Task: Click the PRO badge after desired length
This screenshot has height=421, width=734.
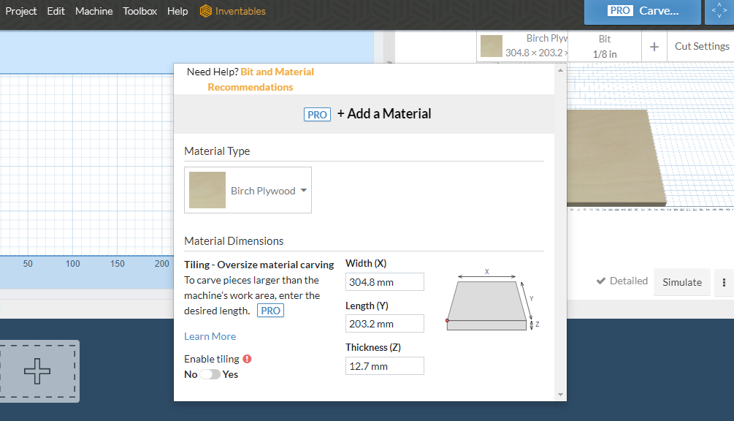Action: coord(270,311)
